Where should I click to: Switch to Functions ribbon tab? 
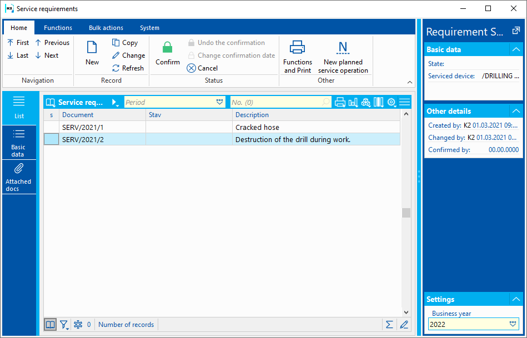[x=58, y=28]
